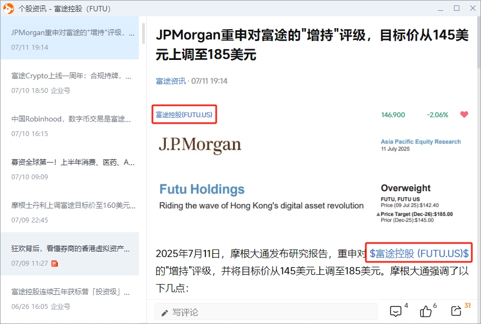Focus the 写评论 comment input field
481x324 pixels.
tap(266, 312)
